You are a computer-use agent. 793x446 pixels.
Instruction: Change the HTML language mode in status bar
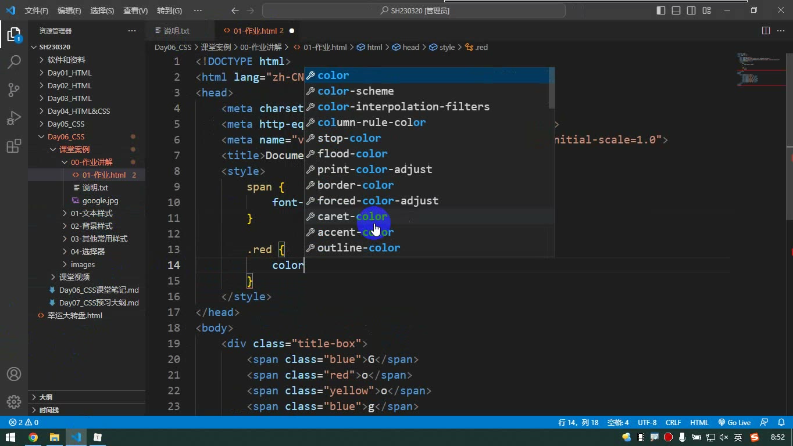coord(699,423)
